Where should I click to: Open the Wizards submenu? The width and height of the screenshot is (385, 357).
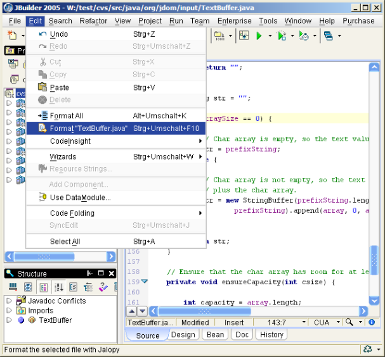115,156
